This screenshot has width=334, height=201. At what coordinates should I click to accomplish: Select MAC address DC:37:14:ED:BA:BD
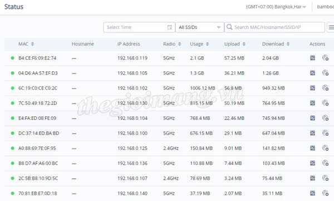(x=39, y=133)
